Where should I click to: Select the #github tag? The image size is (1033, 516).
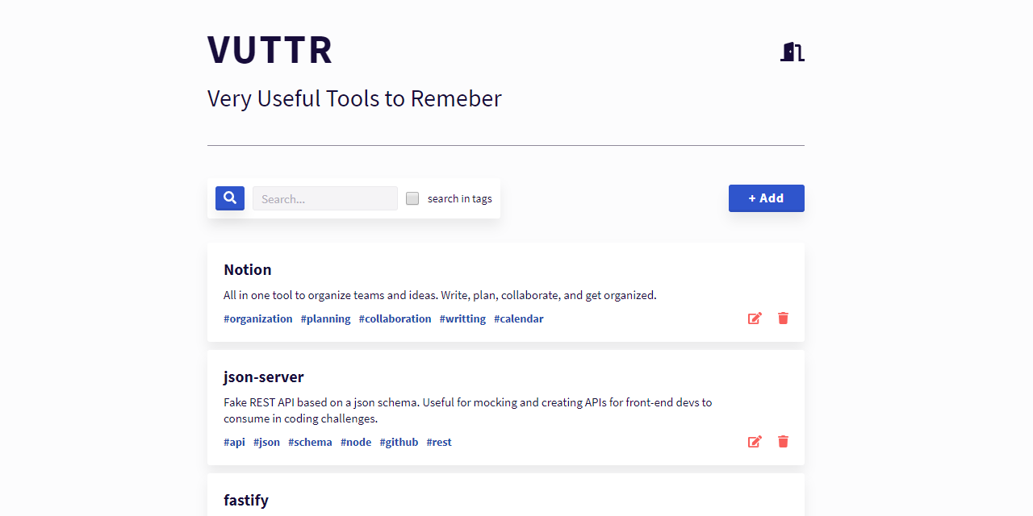399,442
